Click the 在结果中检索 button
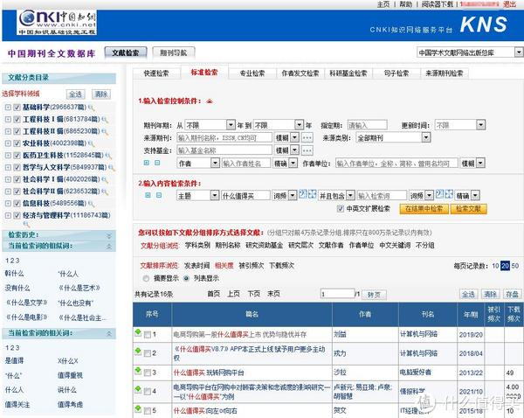 (x=424, y=209)
